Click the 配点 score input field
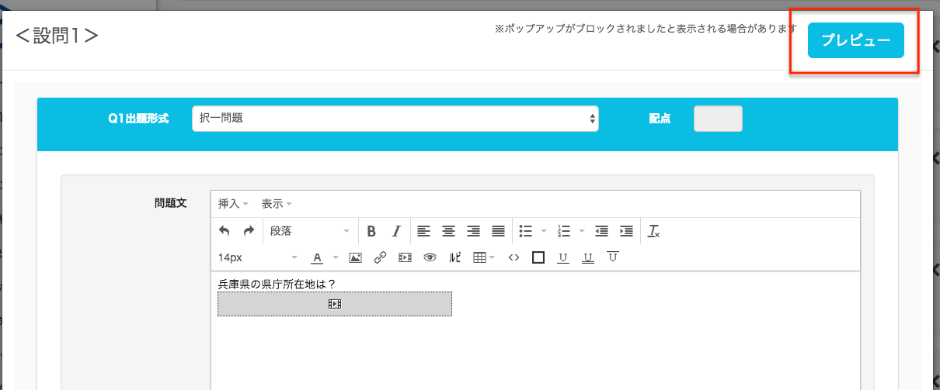Image resolution: width=940 pixels, height=390 pixels. pyautogui.click(x=718, y=119)
